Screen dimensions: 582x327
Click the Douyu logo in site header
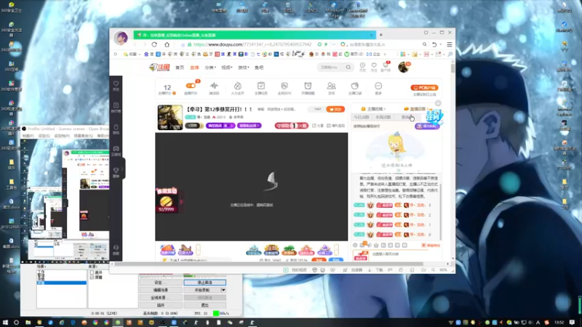click(159, 68)
